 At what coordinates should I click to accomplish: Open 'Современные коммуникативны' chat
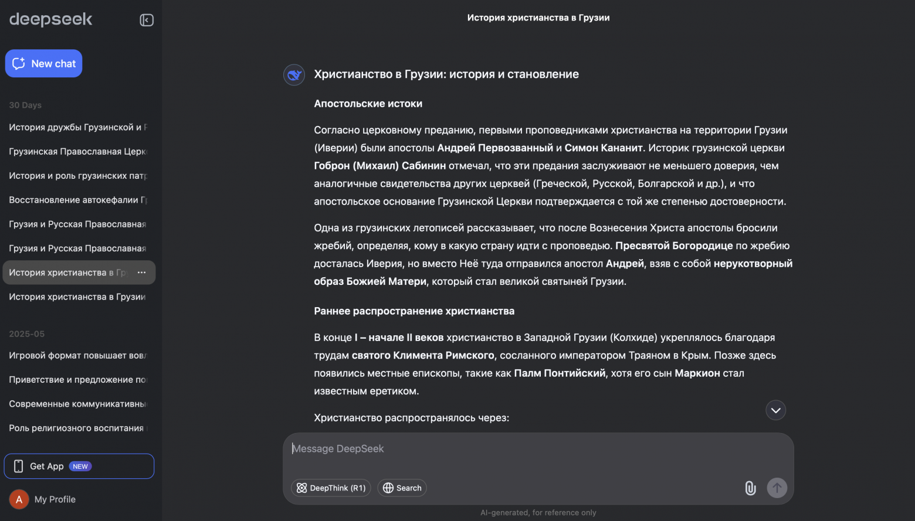pyautogui.click(x=77, y=404)
